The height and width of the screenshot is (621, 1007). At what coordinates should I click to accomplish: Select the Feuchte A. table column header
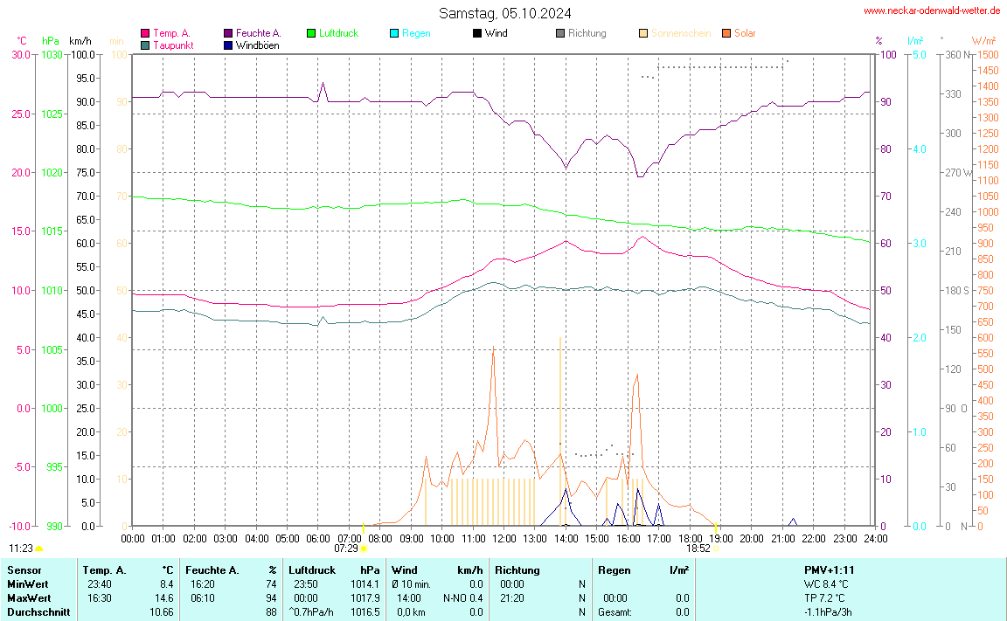pos(214,570)
